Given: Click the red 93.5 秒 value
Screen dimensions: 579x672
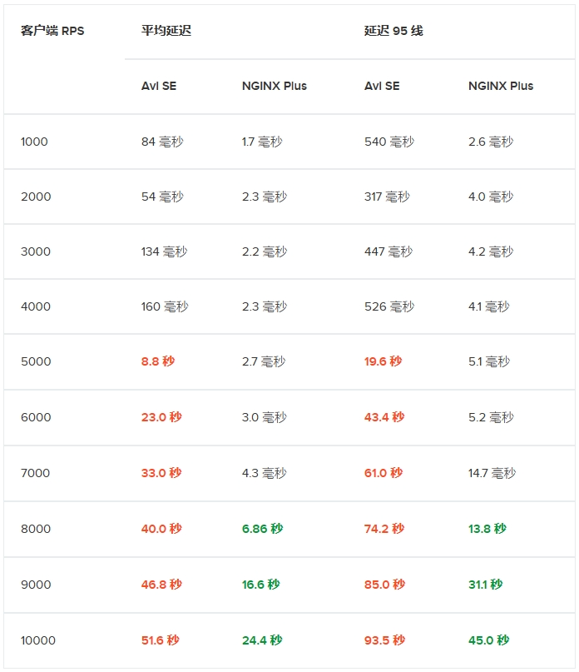Looking at the screenshot, I should (x=384, y=640).
